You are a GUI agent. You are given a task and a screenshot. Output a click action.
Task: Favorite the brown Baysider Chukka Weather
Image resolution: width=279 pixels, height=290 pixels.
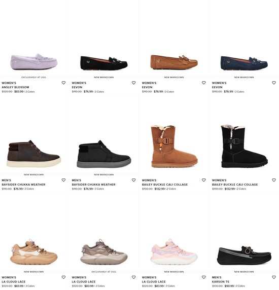[x=63, y=180]
